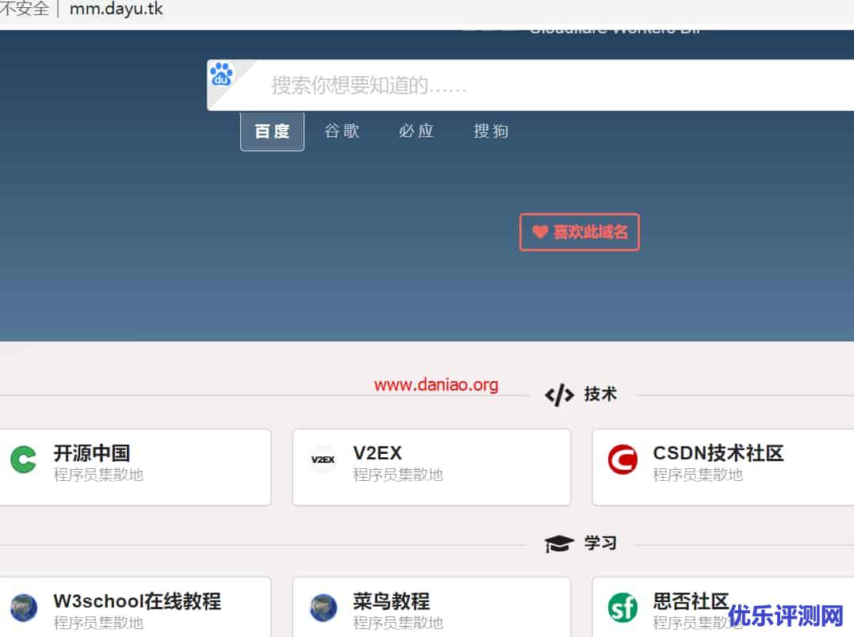Click the code brackets 技术 section icon
This screenshot has width=854, height=637.
click(x=559, y=395)
